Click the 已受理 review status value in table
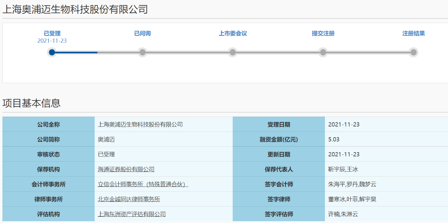448x223 pixels. point(106,155)
